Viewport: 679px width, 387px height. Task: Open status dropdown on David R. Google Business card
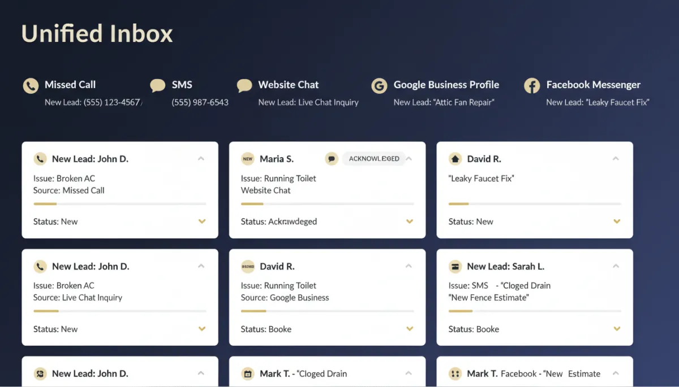pyautogui.click(x=410, y=329)
